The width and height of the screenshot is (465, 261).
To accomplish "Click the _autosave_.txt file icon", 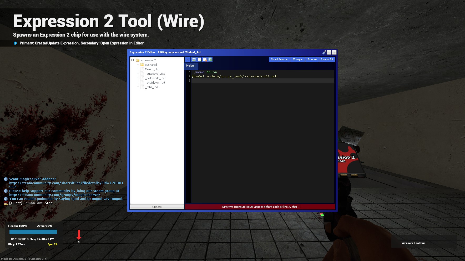I will (142, 74).
